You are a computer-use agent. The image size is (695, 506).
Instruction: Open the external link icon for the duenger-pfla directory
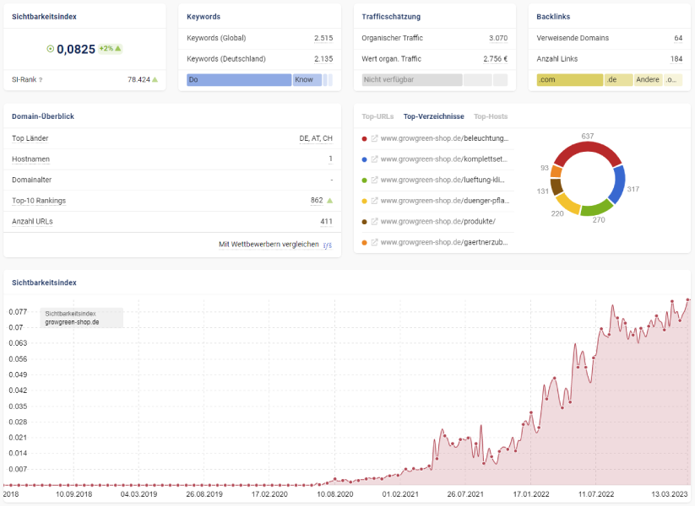(x=374, y=202)
